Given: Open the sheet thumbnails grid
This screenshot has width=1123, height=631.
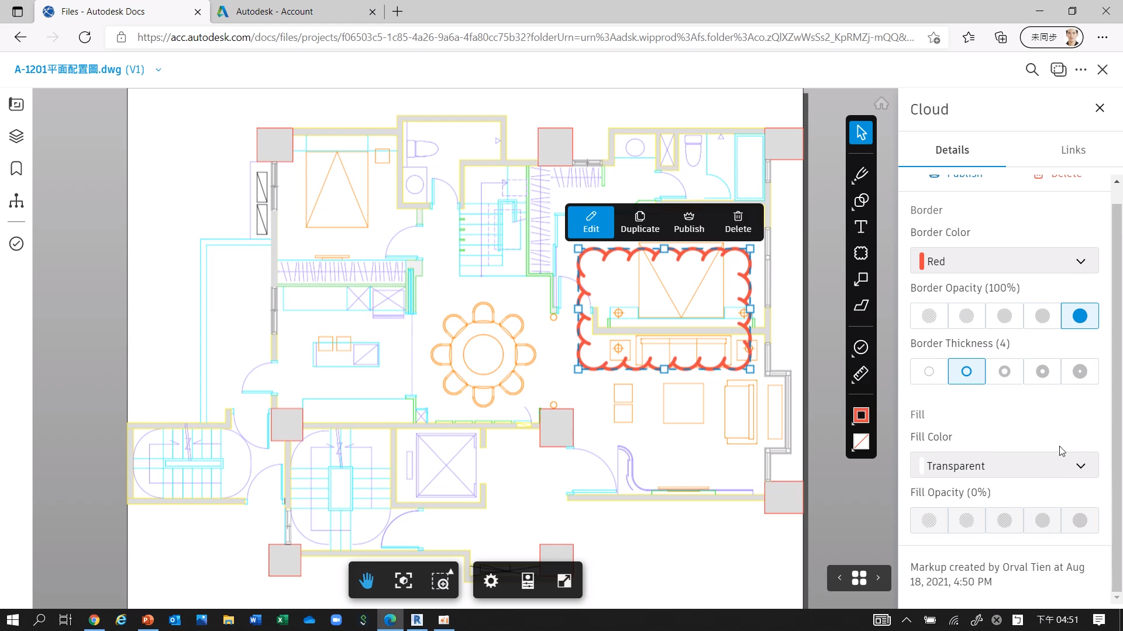Looking at the screenshot, I should (859, 578).
